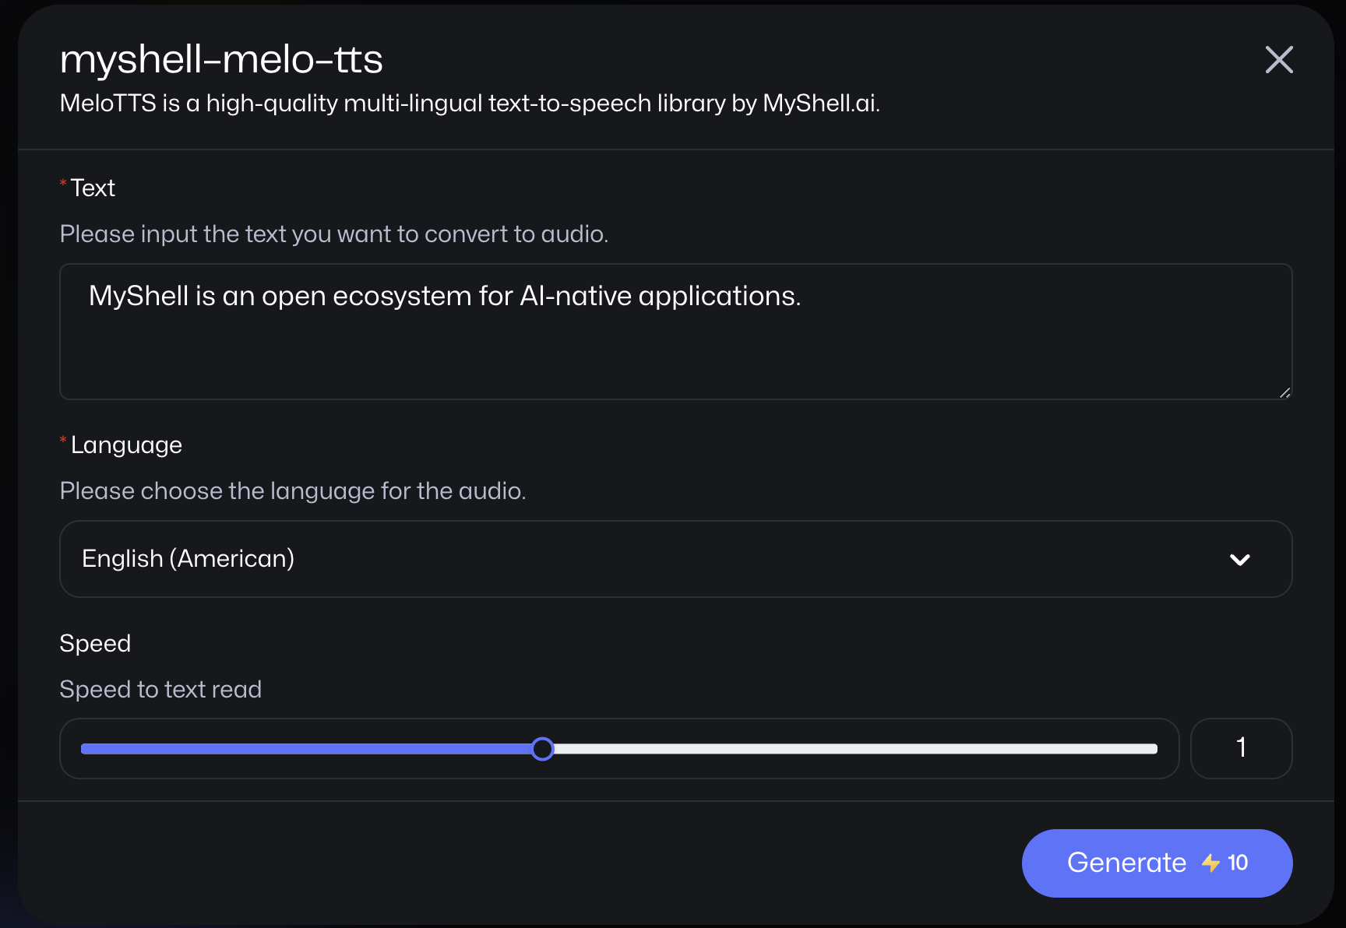Click the Speed field label
The width and height of the screenshot is (1346, 928).
(95, 643)
